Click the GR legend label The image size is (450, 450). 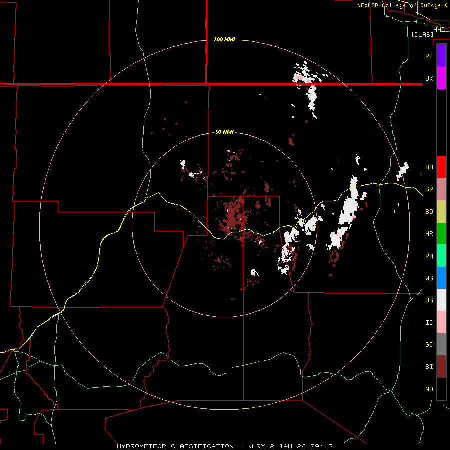[x=429, y=189]
